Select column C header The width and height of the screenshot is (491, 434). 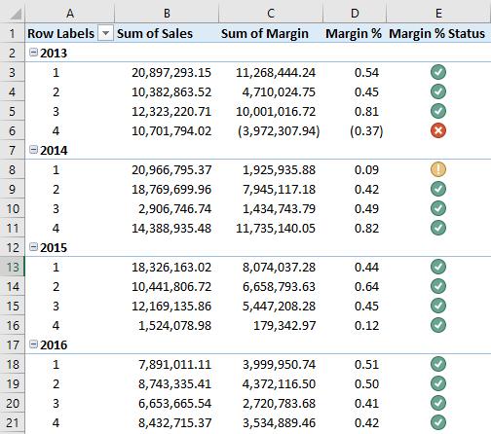click(x=271, y=13)
